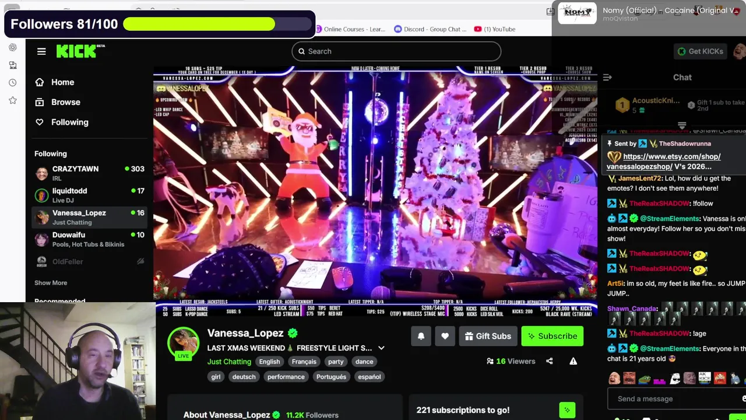Expand the leaderboard chevron below gifters
This screenshot has width=746, height=420.
coord(682,126)
